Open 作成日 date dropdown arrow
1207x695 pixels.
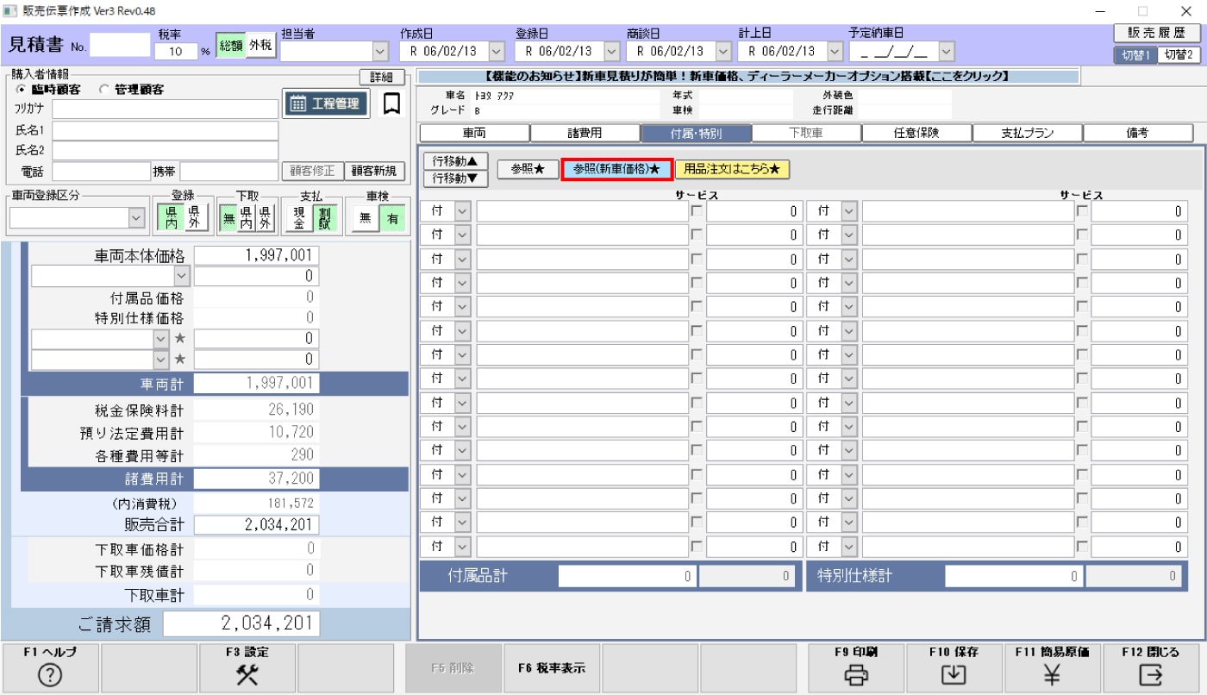496,51
